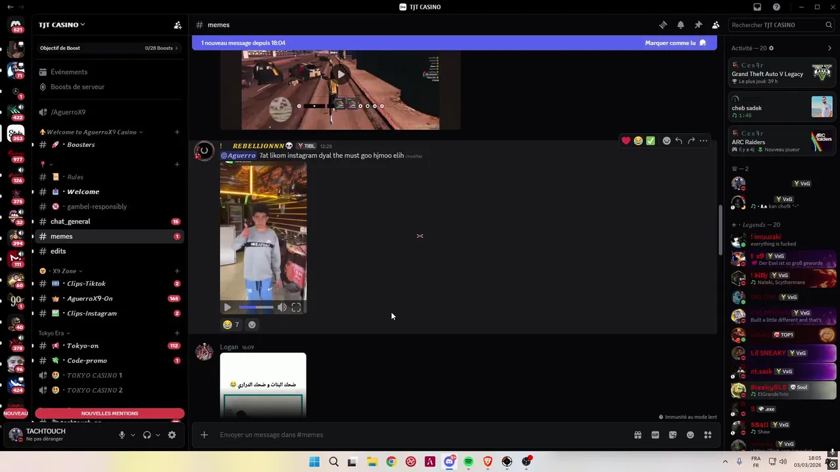This screenshot has height=472, width=840.
Task: Select the edits channel
Action: pyautogui.click(x=110, y=251)
